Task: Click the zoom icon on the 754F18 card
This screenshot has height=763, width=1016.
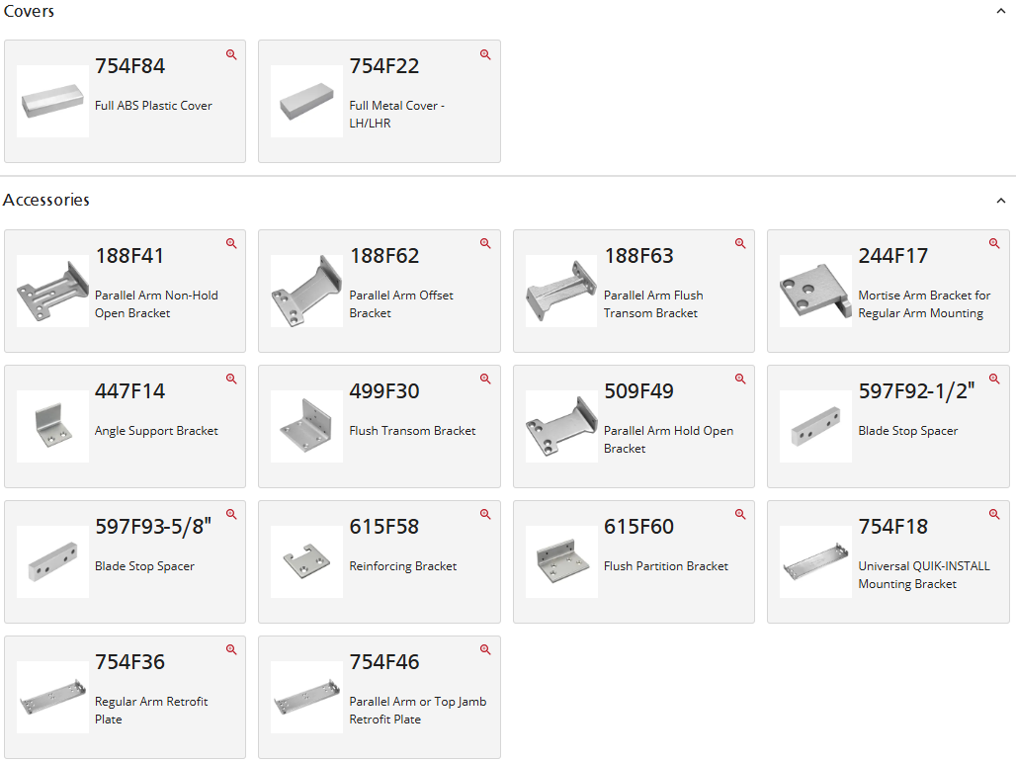Action: 994,514
